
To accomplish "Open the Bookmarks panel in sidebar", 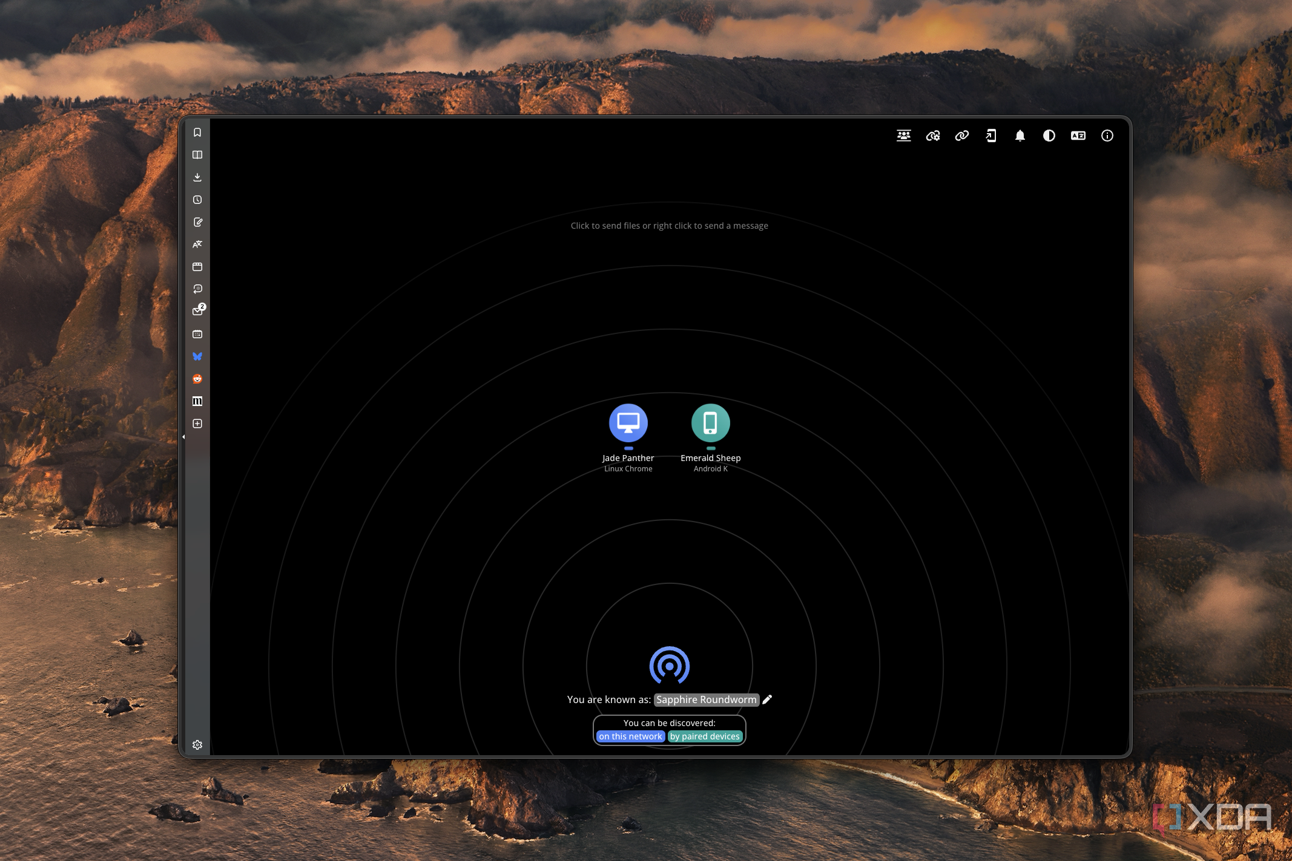I will (x=197, y=133).
